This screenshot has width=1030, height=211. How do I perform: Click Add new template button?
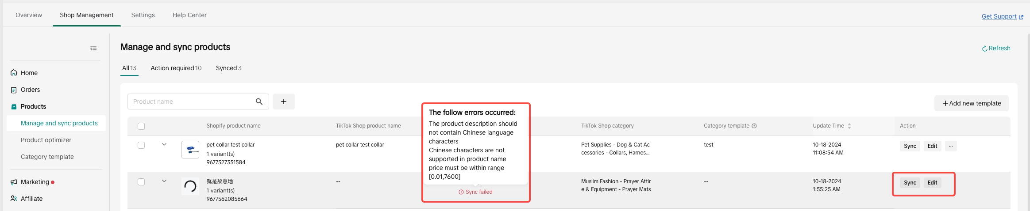(971, 103)
